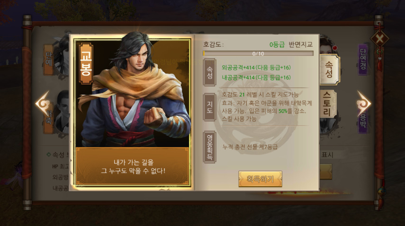Click the hero quote text box
Image resolution: width=405 pixels, height=226 pixels.
pos(133,166)
